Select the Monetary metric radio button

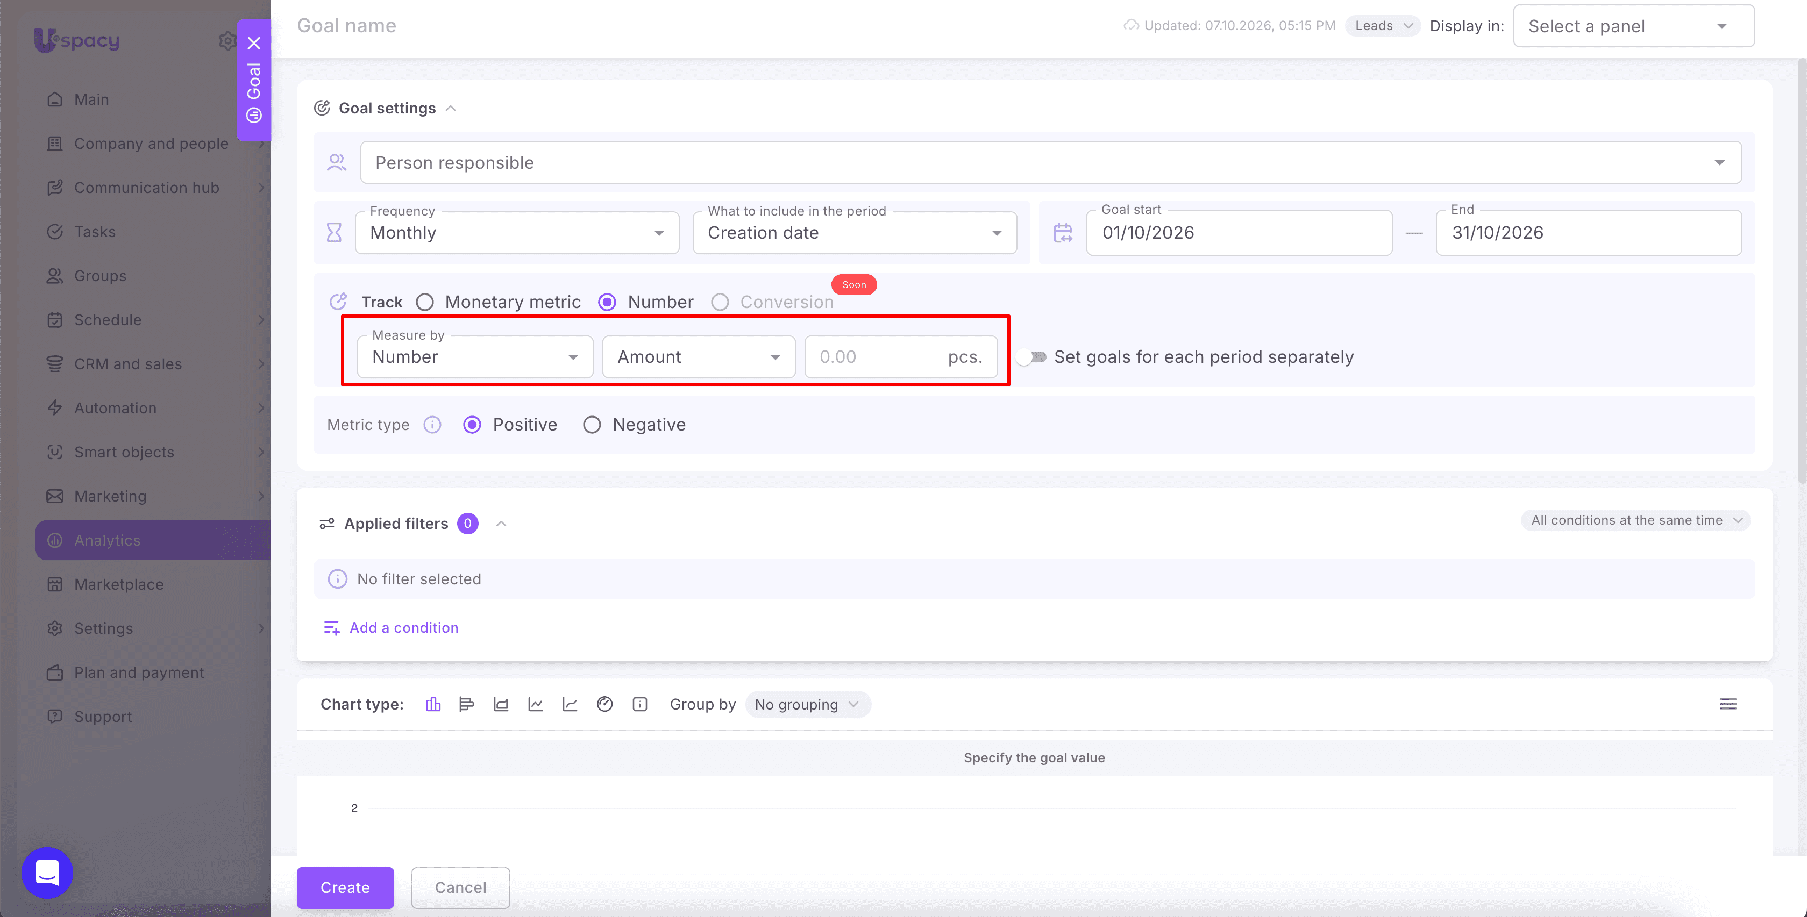[424, 302]
